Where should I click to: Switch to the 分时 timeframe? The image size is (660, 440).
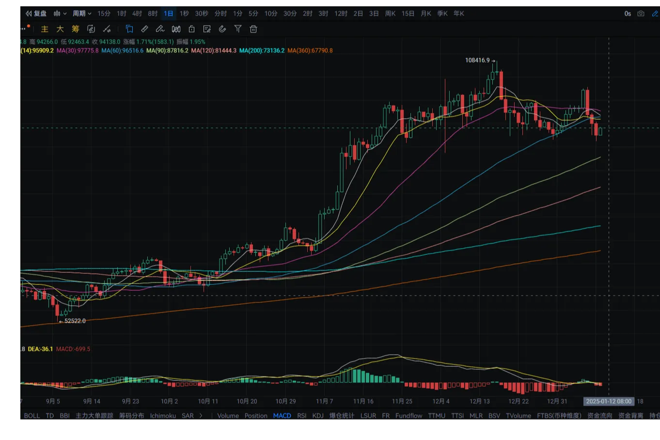click(220, 14)
